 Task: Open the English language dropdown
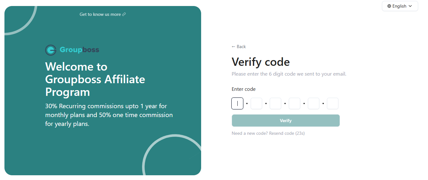pos(400,6)
